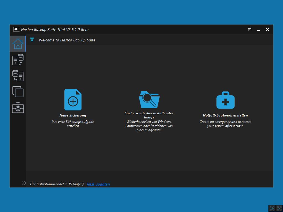Open the Restore section sidebar icon

(18, 76)
